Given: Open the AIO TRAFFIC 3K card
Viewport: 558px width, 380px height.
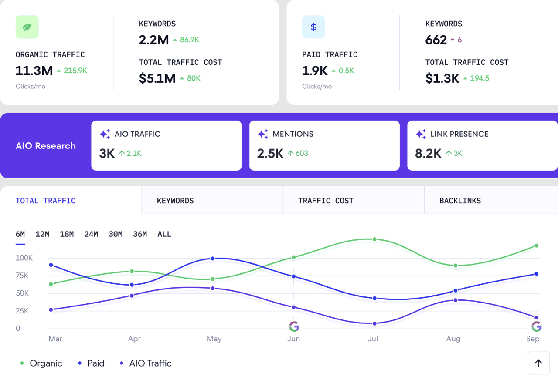Looking at the screenshot, I should [167, 145].
